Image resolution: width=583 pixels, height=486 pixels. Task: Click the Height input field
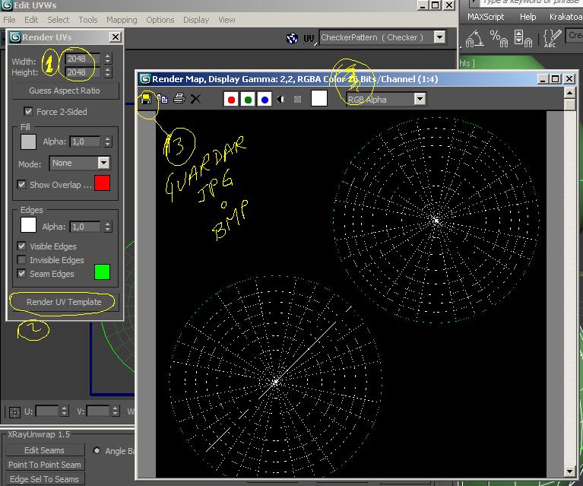tap(84, 72)
